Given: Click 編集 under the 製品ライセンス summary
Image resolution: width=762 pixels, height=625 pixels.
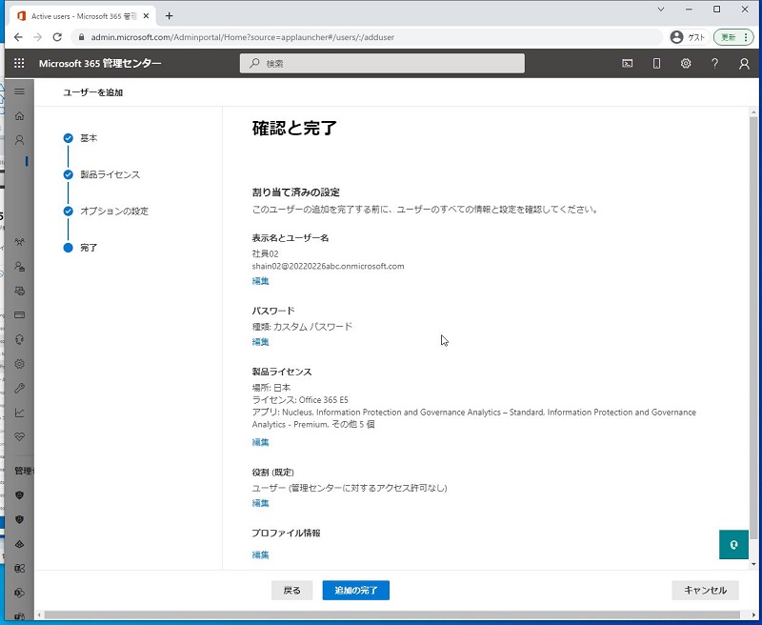Looking at the screenshot, I should [x=260, y=442].
